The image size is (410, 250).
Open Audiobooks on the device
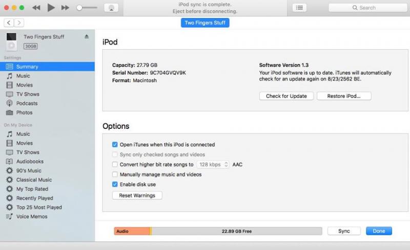coord(47,162)
